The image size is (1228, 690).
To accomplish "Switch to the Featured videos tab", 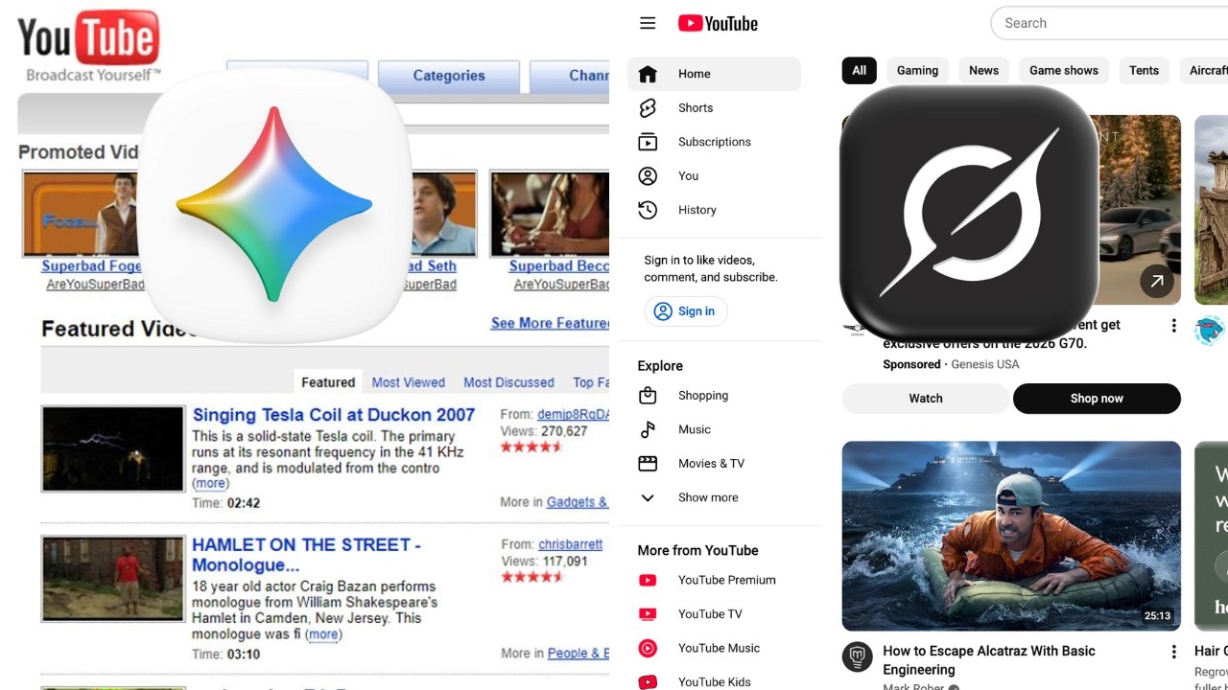I will 328,382.
